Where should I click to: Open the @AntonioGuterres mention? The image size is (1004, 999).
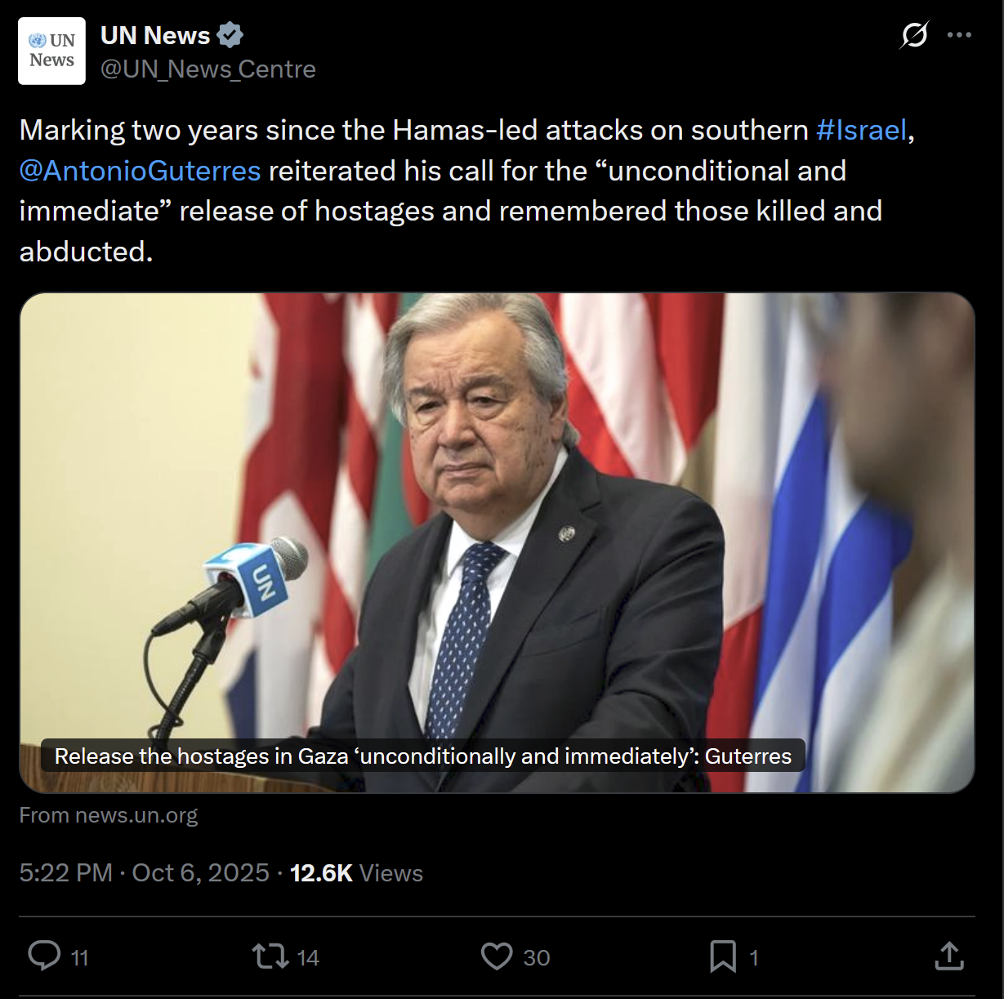(x=140, y=171)
